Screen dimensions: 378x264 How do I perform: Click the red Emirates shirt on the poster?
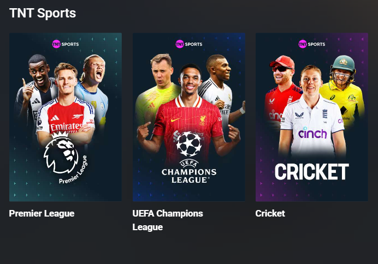(x=66, y=116)
